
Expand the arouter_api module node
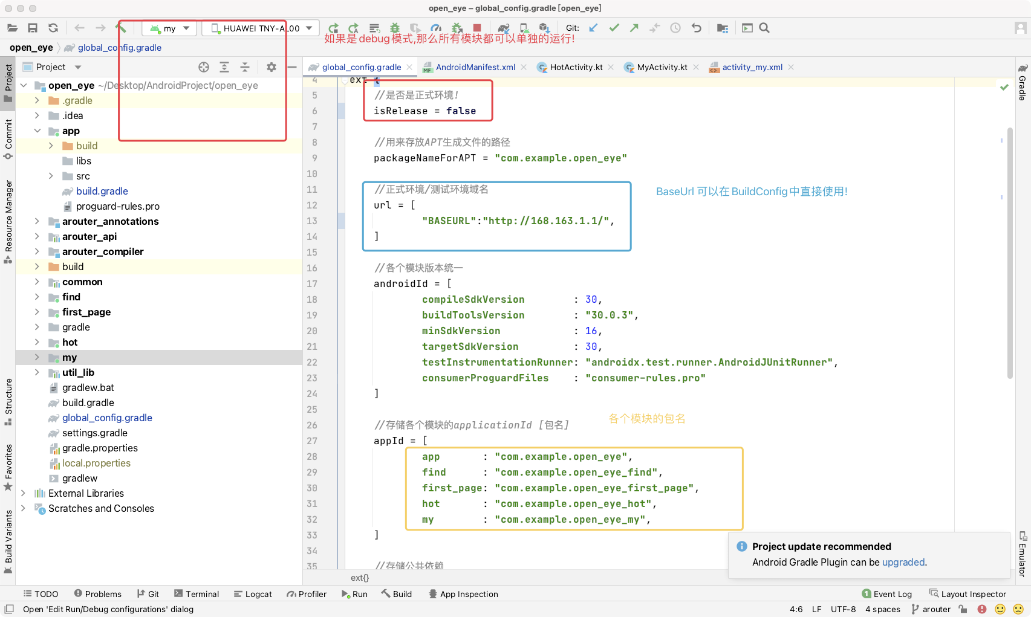pyautogui.click(x=37, y=236)
